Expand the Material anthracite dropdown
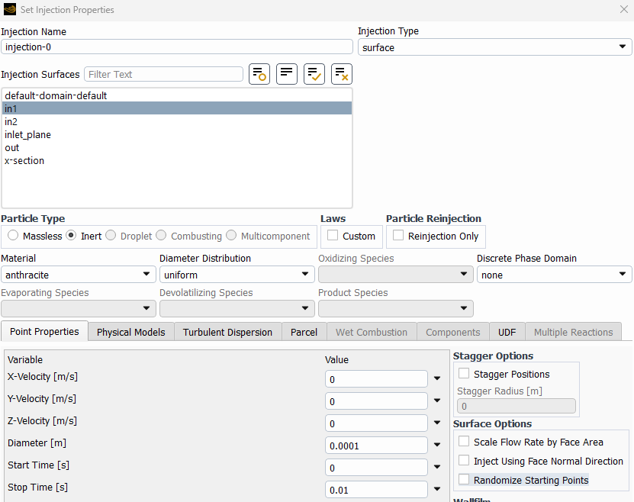The width and height of the screenshot is (634, 502). tap(79, 275)
